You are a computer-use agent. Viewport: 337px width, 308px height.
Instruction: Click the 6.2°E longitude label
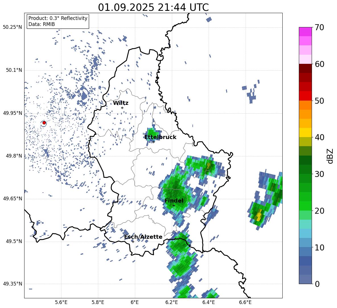pyautogui.click(x=172, y=302)
